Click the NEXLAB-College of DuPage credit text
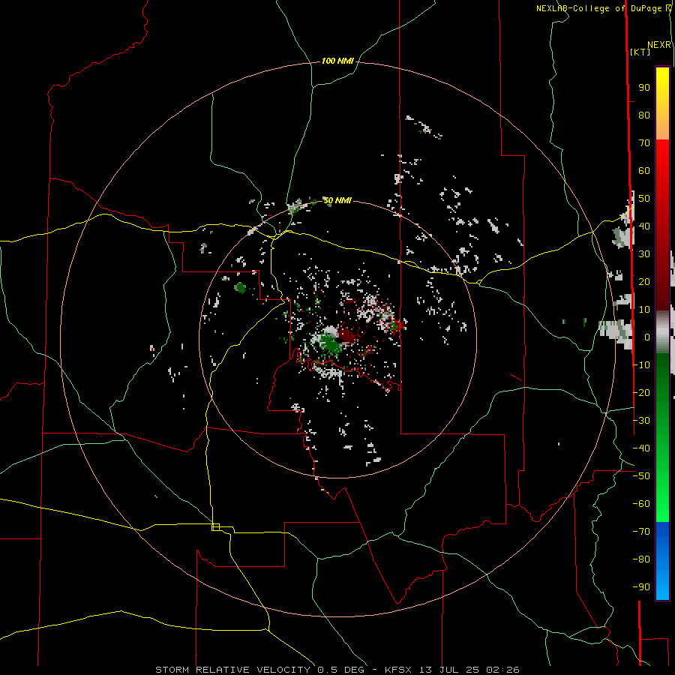675x675 pixels. tap(598, 8)
